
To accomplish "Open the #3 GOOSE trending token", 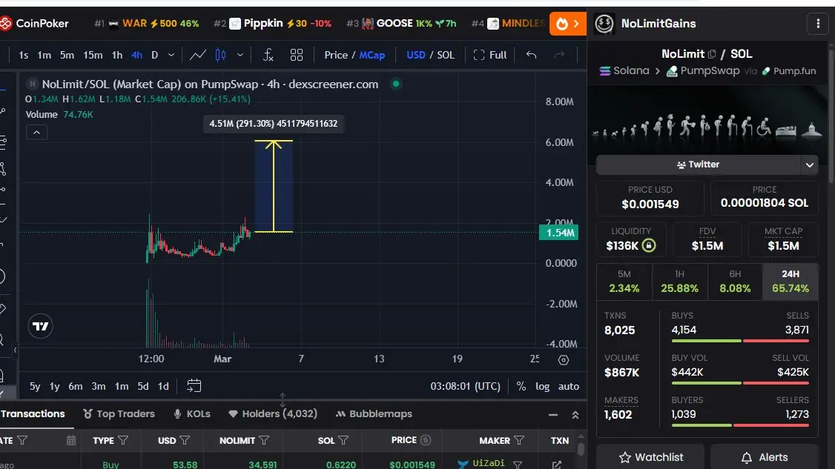I will coord(401,24).
